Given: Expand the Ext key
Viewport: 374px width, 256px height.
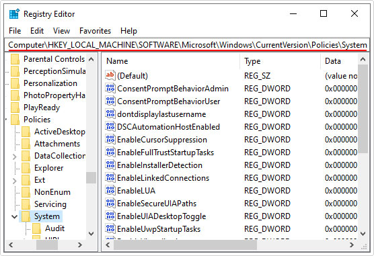Looking at the screenshot, I should click(x=15, y=181).
